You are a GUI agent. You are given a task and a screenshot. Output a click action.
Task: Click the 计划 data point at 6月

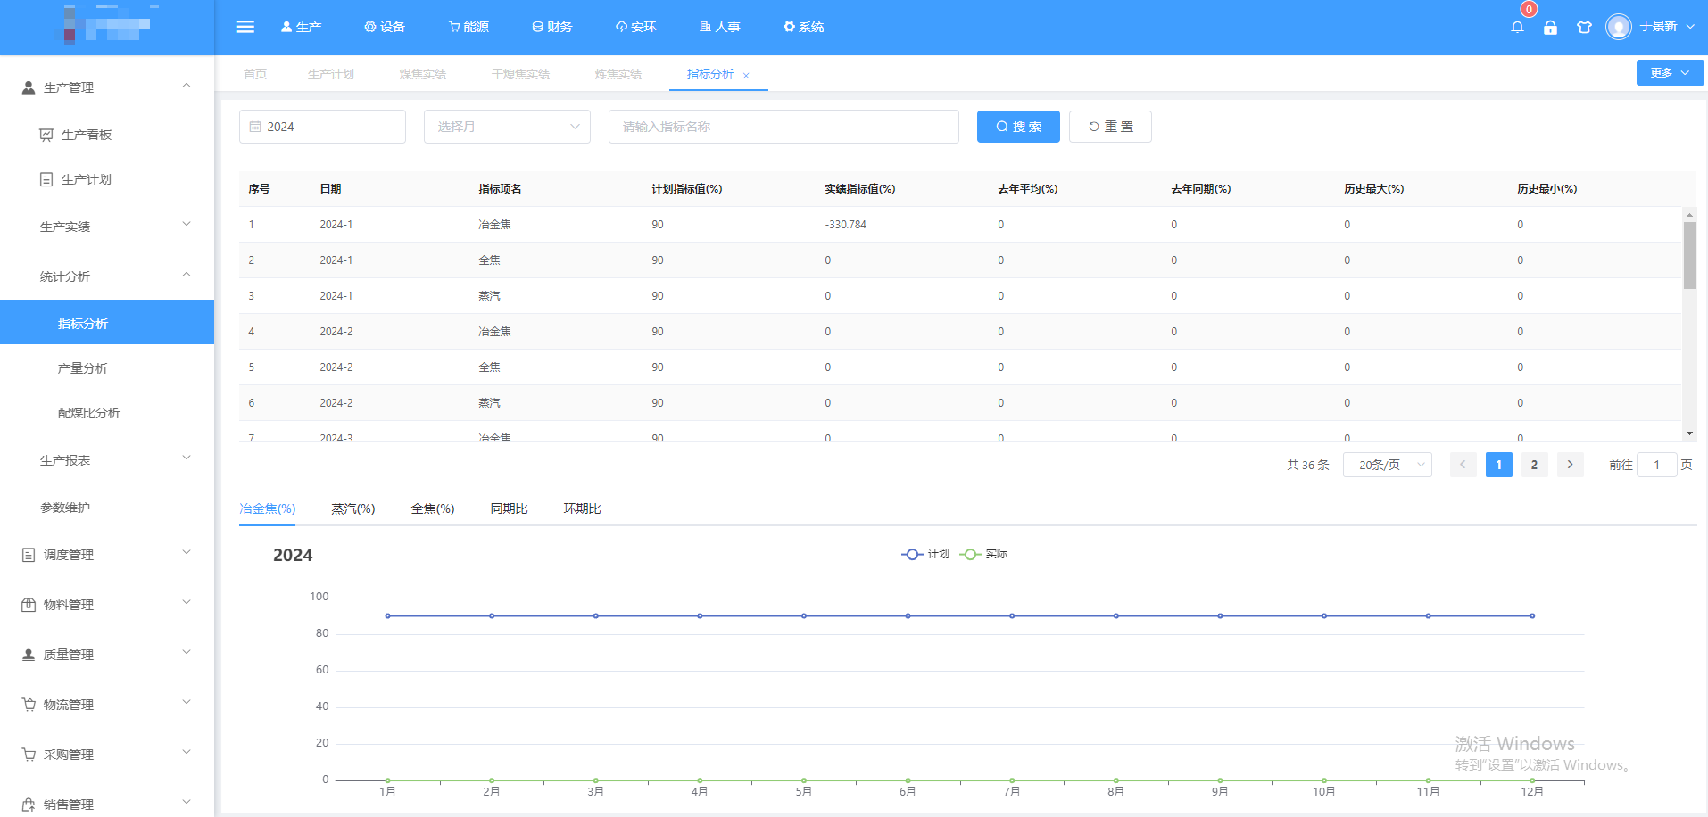[908, 615]
